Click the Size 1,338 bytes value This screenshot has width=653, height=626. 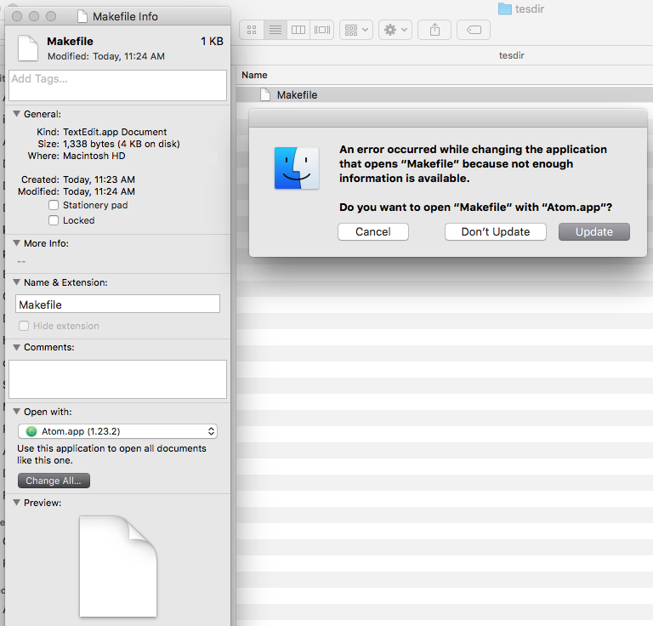coord(122,144)
